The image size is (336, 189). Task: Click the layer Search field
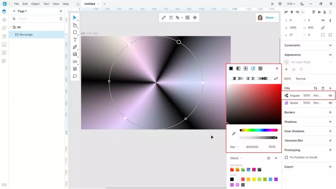(x=36, y=19)
